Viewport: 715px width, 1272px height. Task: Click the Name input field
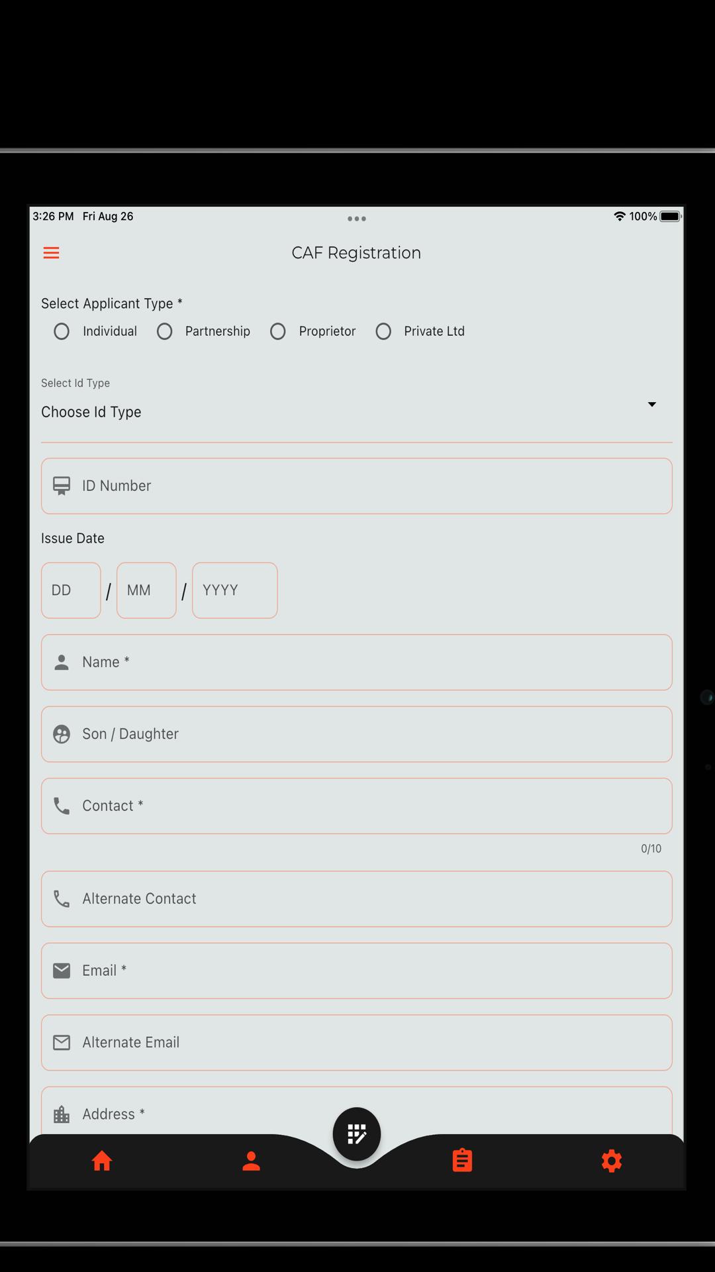356,662
